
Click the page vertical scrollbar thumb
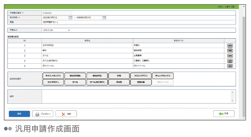coord(244,67)
